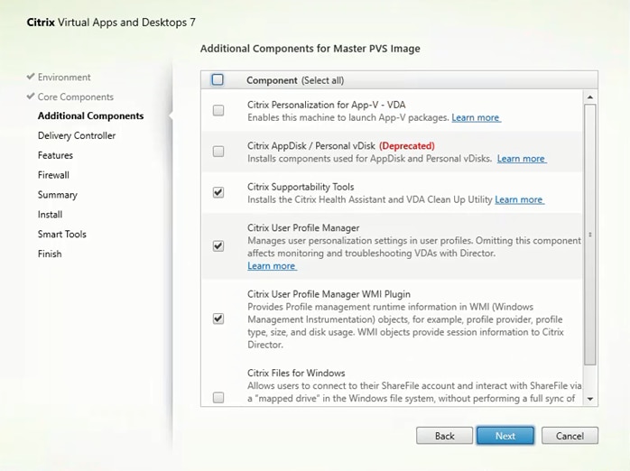This screenshot has width=630, height=471.
Task: Cancel the installation wizard
Action: coord(570,436)
